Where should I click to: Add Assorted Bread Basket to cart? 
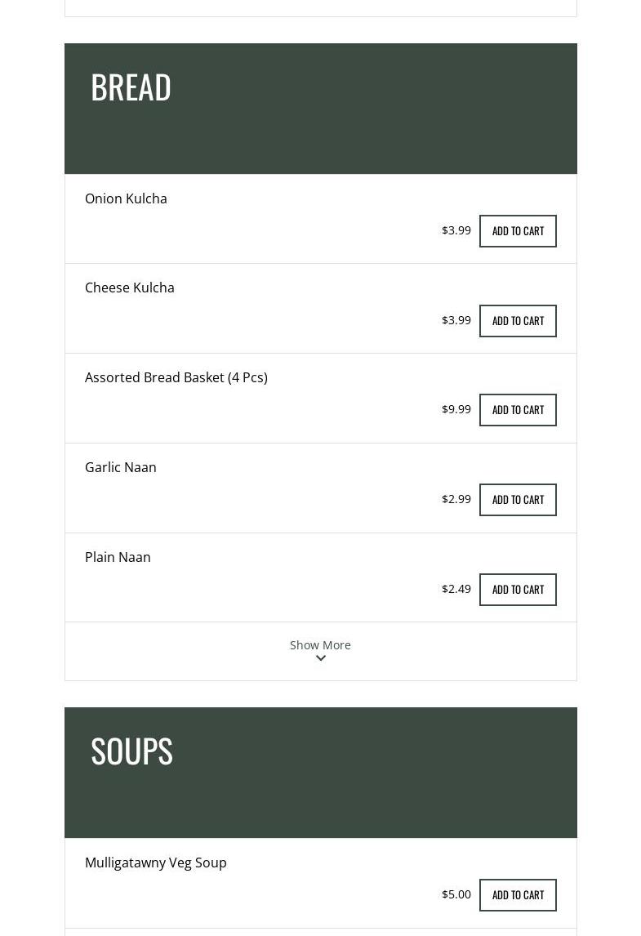coord(518,410)
